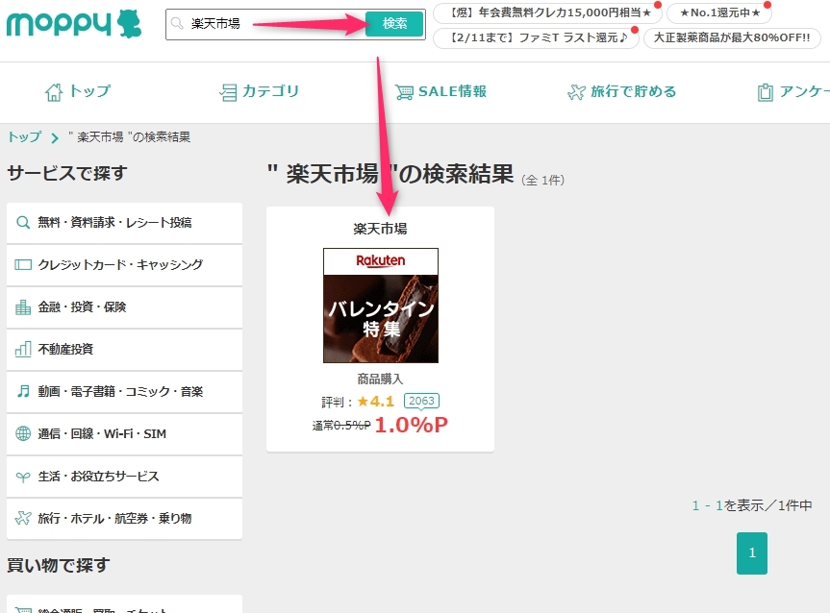
Task: Click the トップ breadcrumb link
Action: pos(24,137)
